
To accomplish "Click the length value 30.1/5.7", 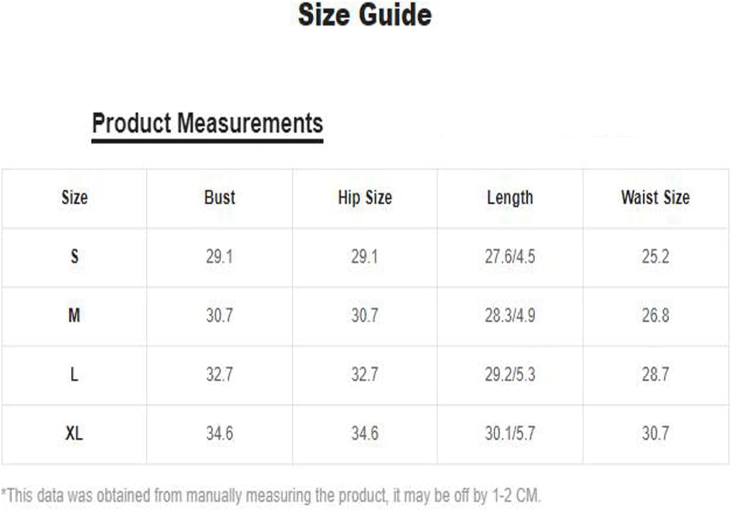I will [510, 433].
